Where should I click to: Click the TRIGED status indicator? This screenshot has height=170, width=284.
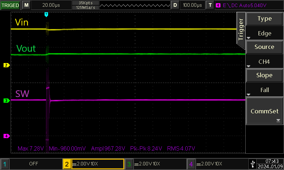[10, 5]
